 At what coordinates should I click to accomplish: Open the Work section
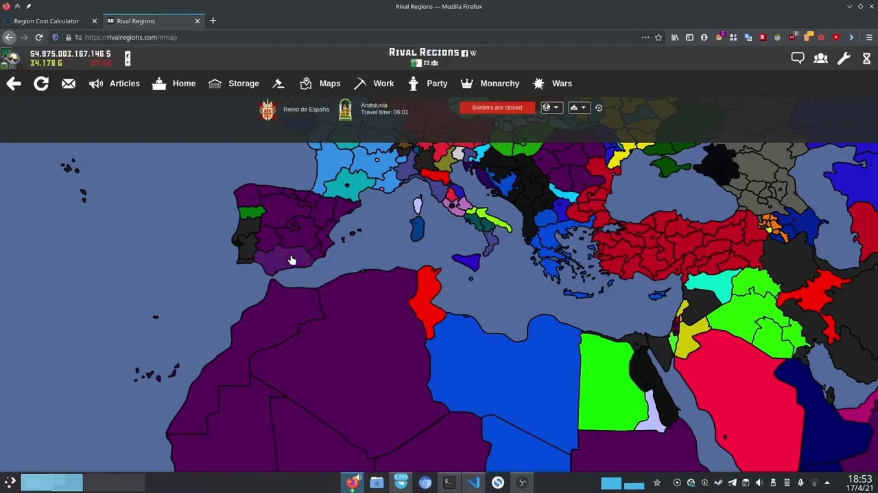pyautogui.click(x=374, y=84)
